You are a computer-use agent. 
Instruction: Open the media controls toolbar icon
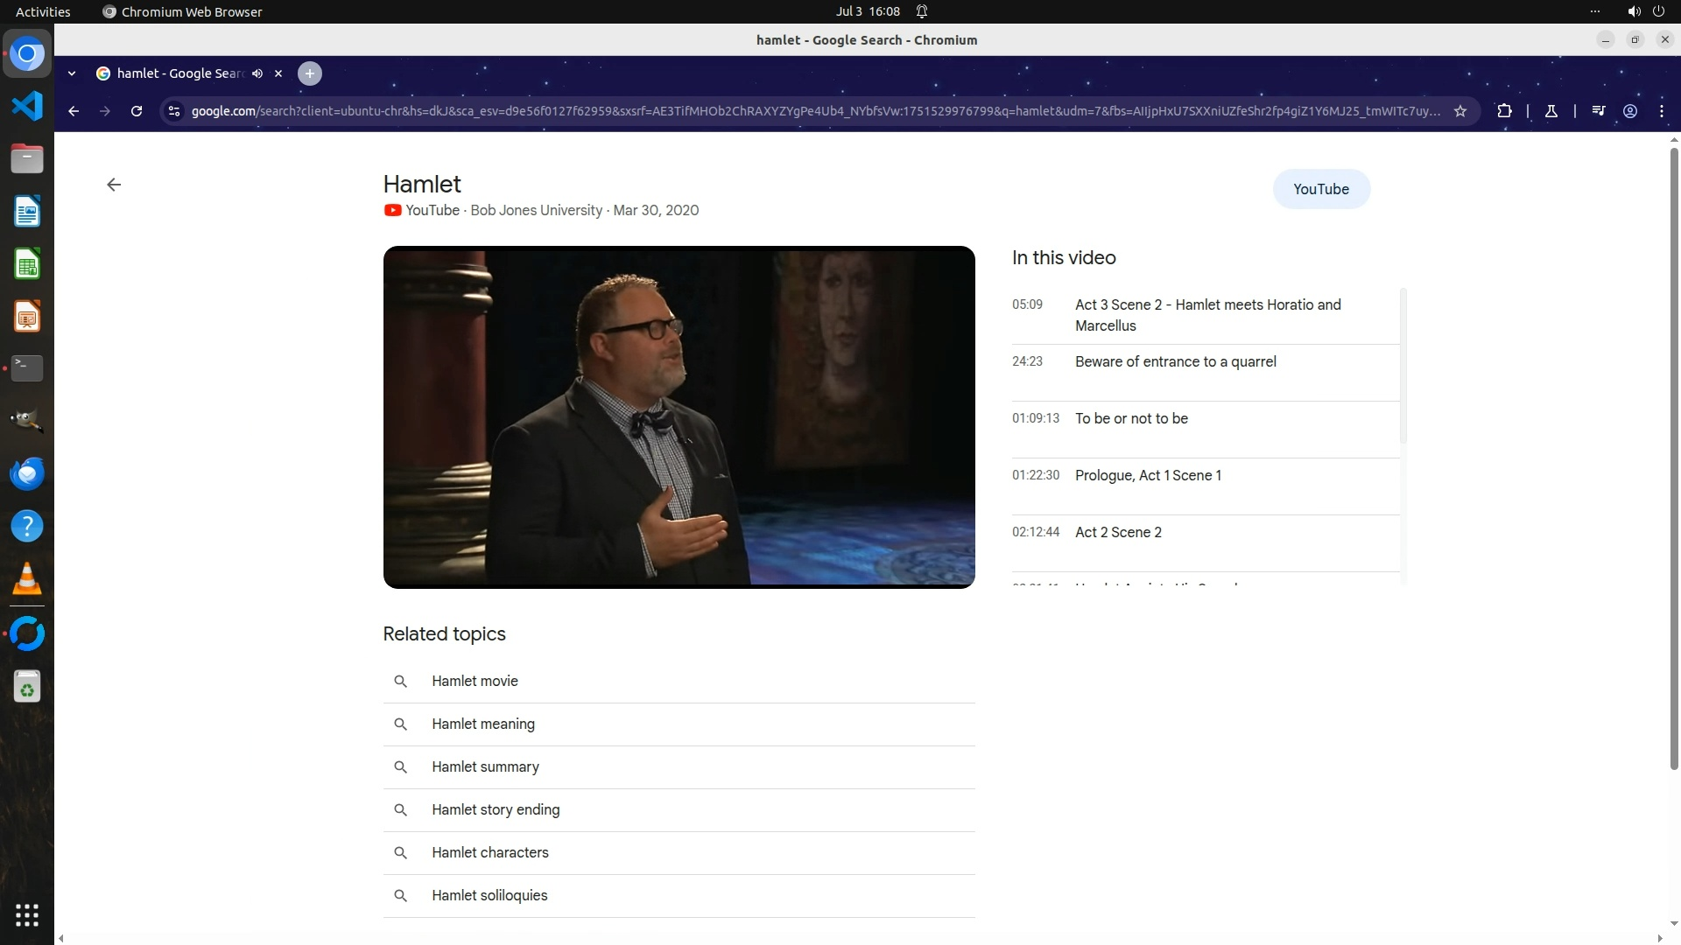tap(1598, 111)
